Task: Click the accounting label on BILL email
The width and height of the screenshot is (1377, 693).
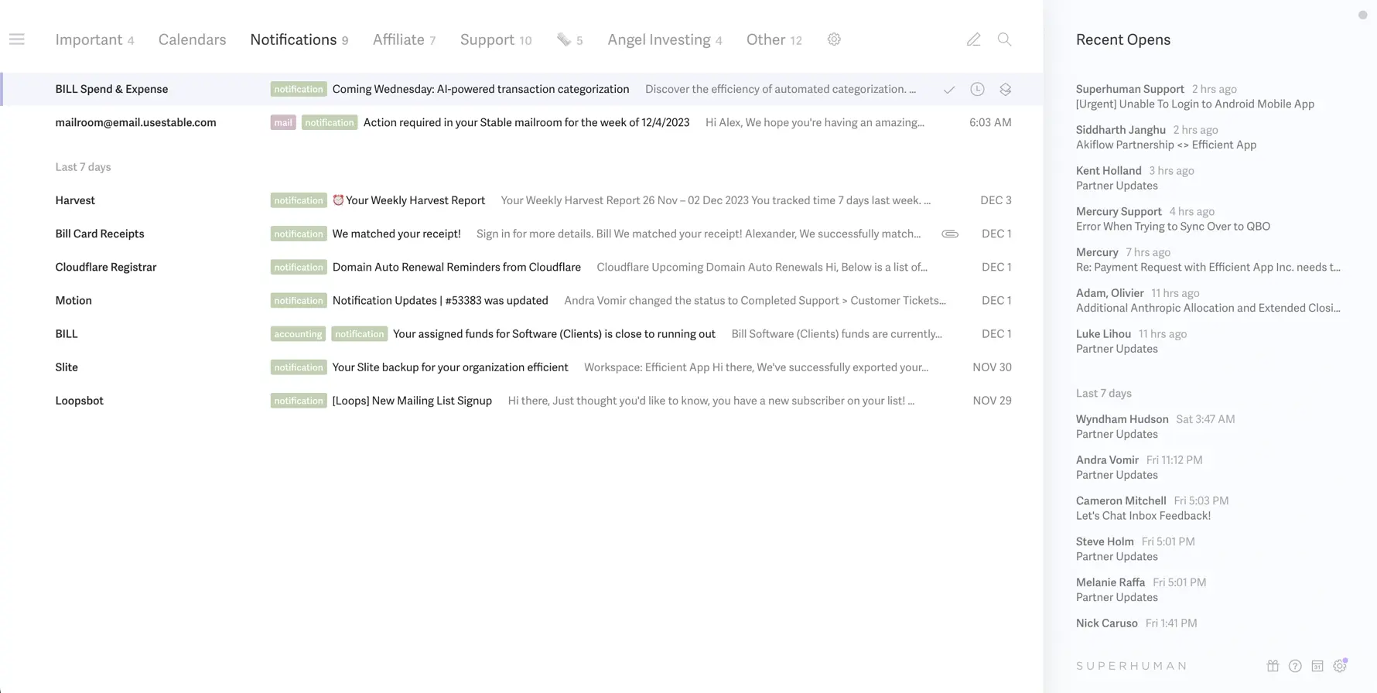Action: pos(298,334)
